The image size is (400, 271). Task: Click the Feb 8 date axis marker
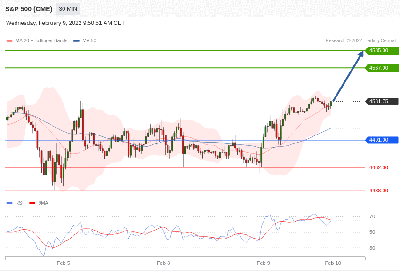coord(163,263)
